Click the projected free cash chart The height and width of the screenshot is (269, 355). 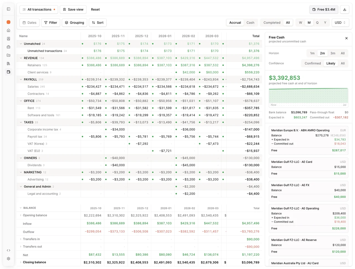tap(308, 97)
